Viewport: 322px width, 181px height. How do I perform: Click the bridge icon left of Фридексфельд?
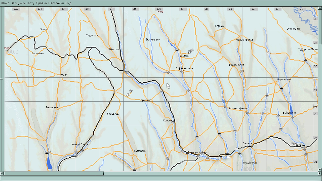[x=225, y=107]
